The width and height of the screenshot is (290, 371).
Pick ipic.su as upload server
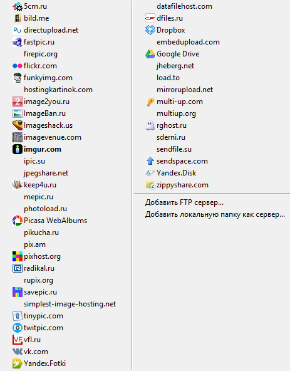(34, 161)
